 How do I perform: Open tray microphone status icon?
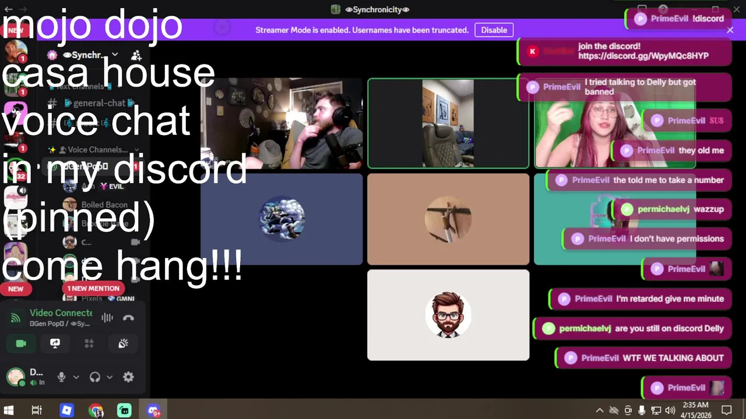(x=642, y=410)
